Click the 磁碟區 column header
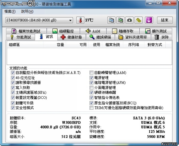The width and height of the screenshot is (179, 146). [25, 45]
